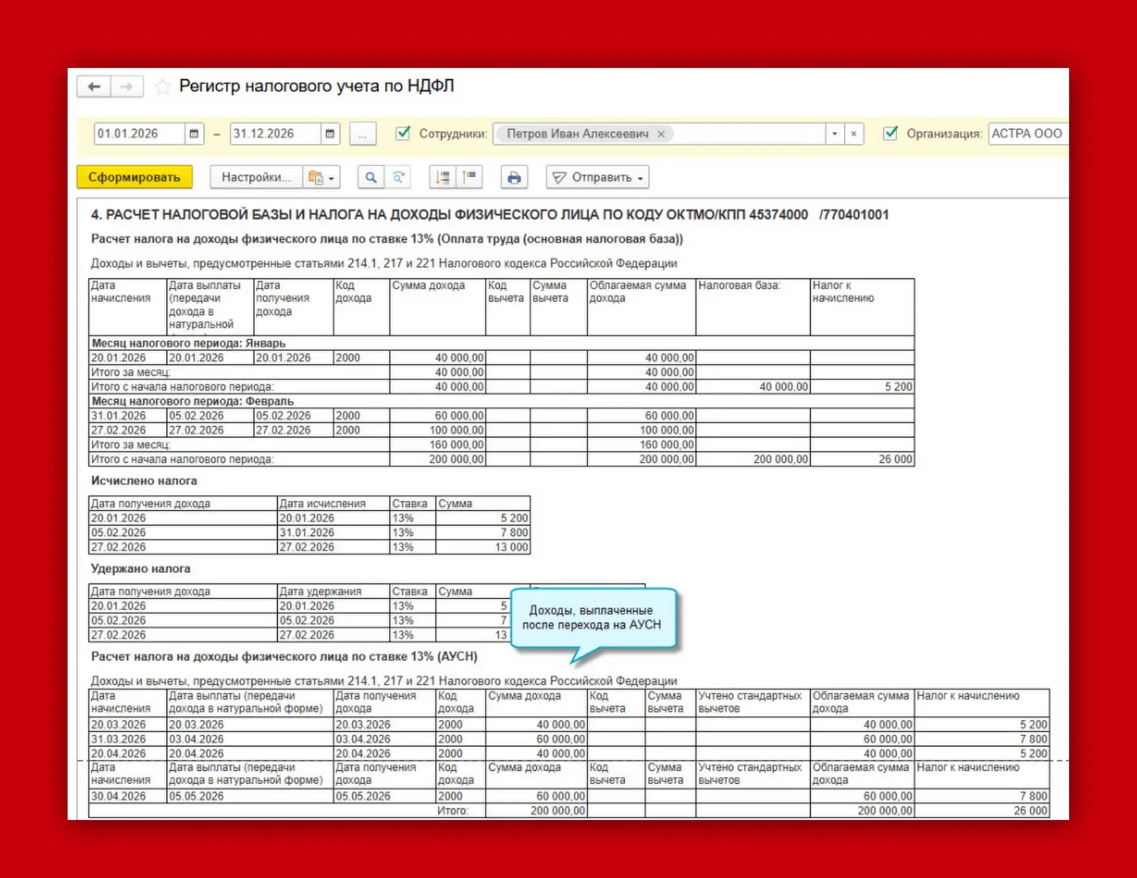
Task: Toggle the Сотрудники filter checkbox
Action: pyautogui.click(x=403, y=133)
